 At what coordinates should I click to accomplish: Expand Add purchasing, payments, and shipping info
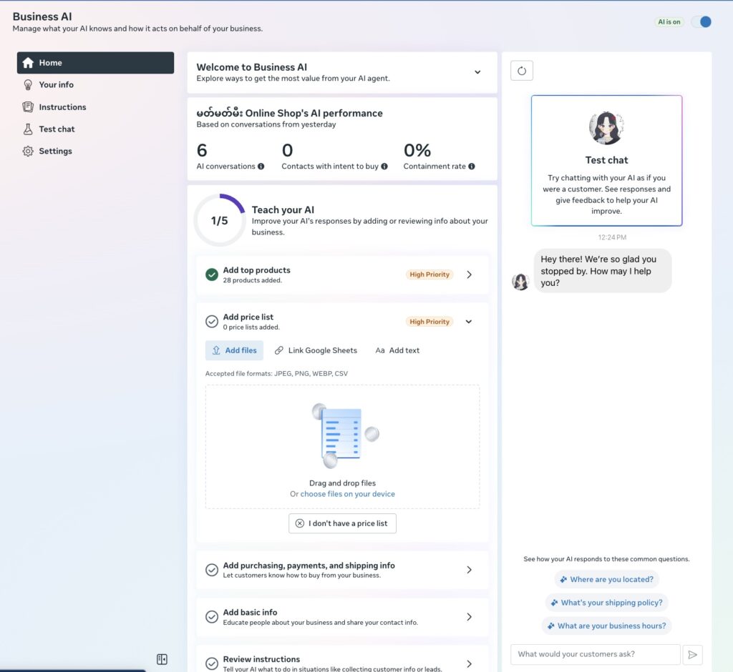tap(469, 570)
